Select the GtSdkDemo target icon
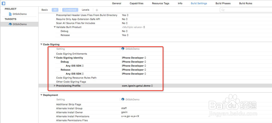Image resolution: width=272 pixels, height=123 pixels. pos(10,24)
